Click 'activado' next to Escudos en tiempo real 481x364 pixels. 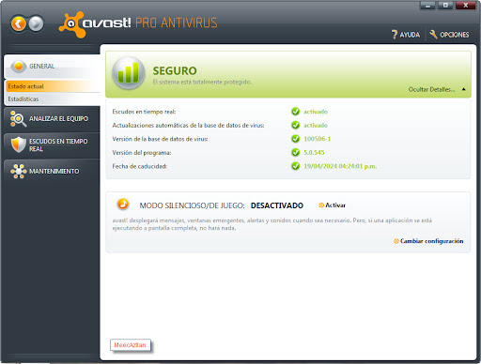point(316,112)
